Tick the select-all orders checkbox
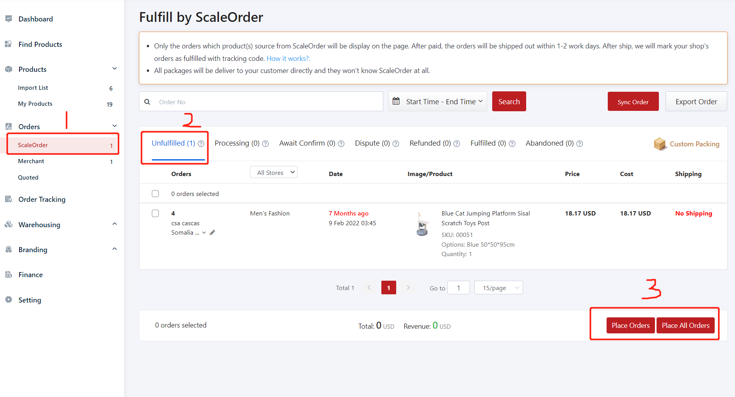Viewport: 735px width, 397px height. pos(155,194)
